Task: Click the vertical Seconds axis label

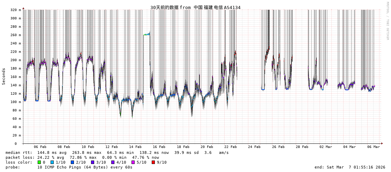Action: (x=4, y=76)
